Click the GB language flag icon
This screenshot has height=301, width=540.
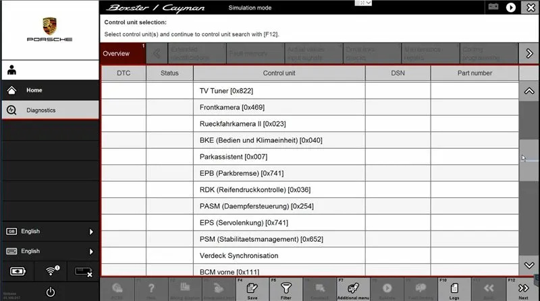[11, 231]
